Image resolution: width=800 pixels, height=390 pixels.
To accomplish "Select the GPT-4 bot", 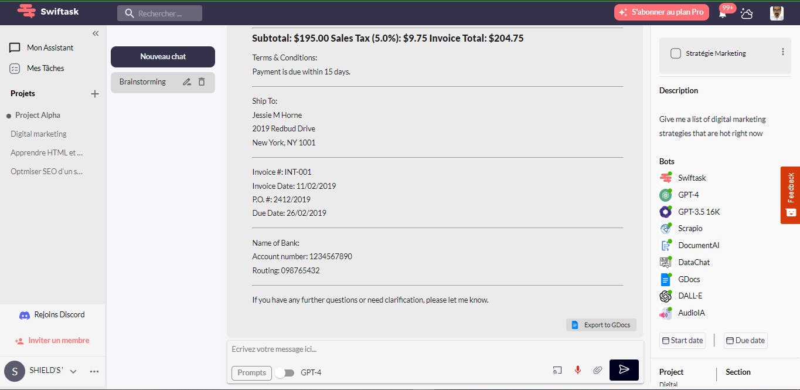I will 679,195.
